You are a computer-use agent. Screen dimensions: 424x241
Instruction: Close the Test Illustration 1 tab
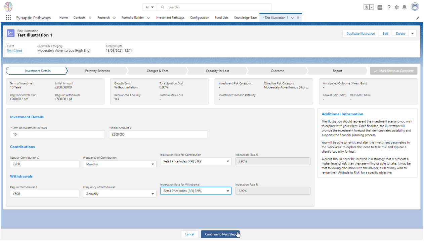(x=298, y=18)
